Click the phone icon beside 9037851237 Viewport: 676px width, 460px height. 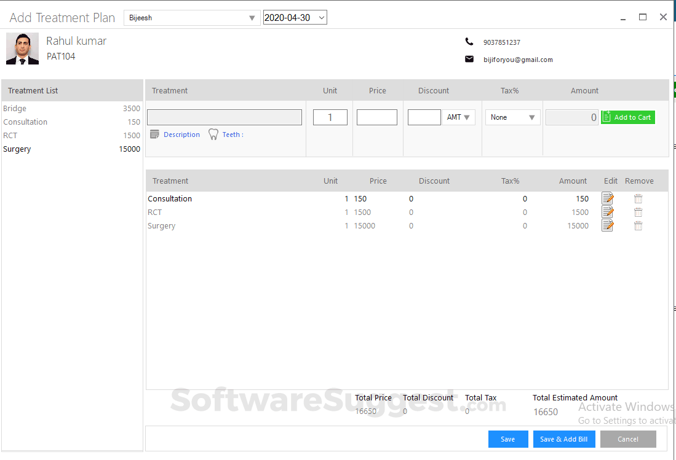pyautogui.click(x=469, y=41)
